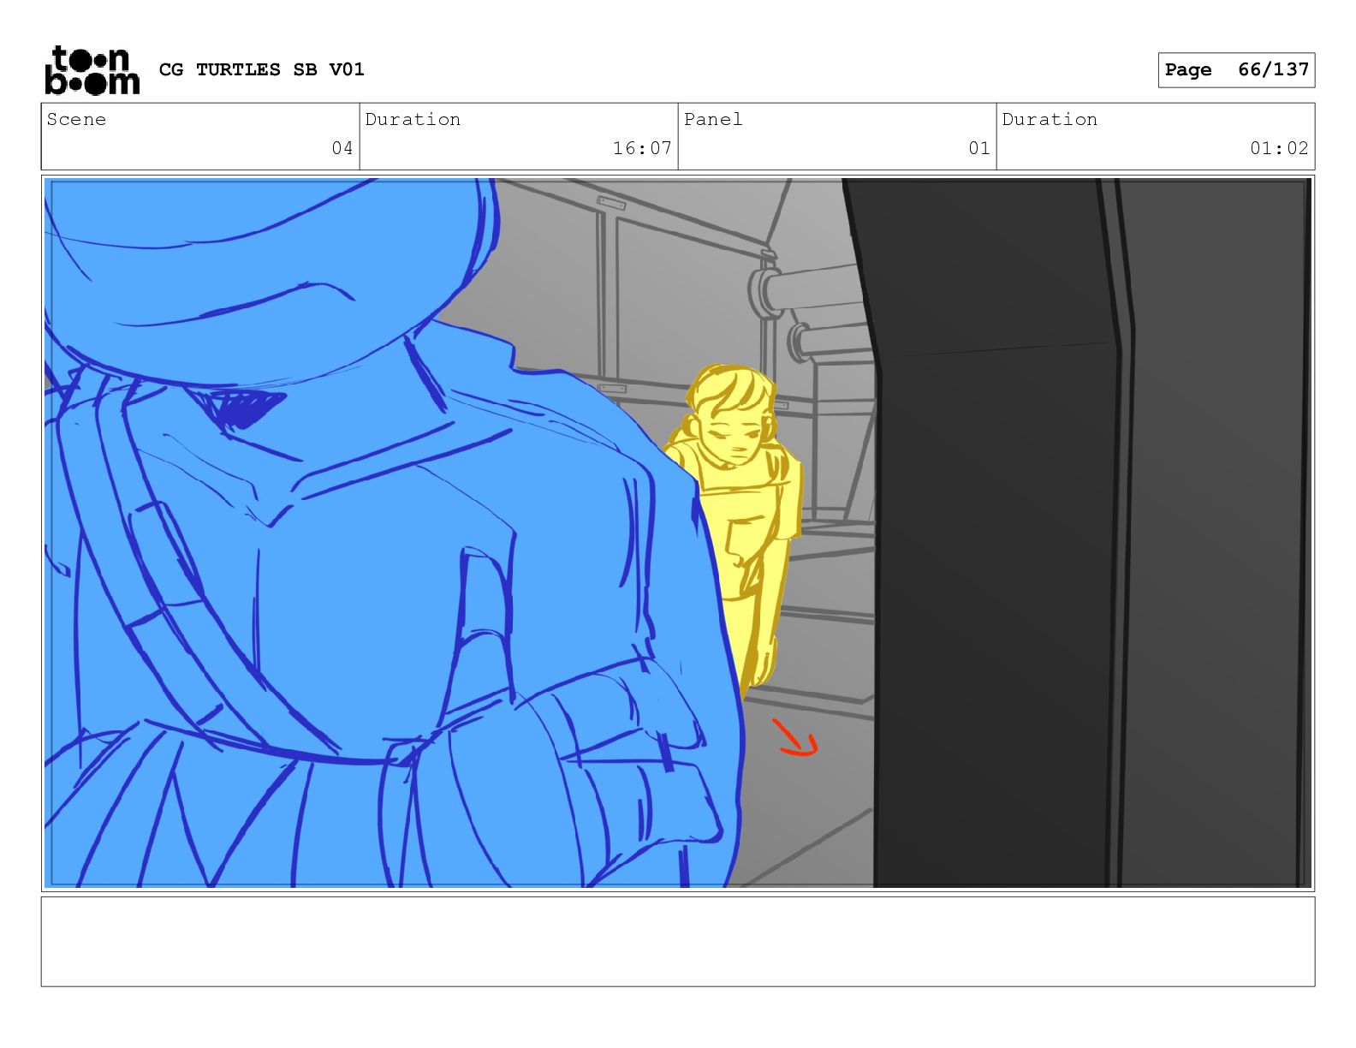The image size is (1356, 1048).
Task: Click the panel duration value '01:02'
Action: (x=1279, y=148)
